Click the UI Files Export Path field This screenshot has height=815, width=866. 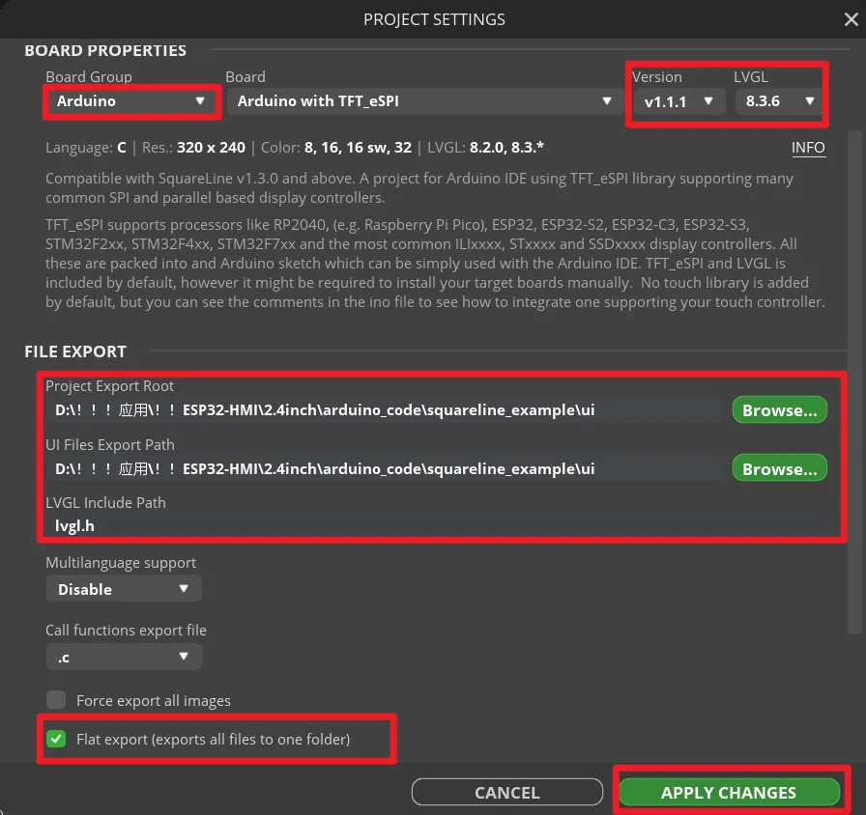pyautogui.click(x=387, y=469)
